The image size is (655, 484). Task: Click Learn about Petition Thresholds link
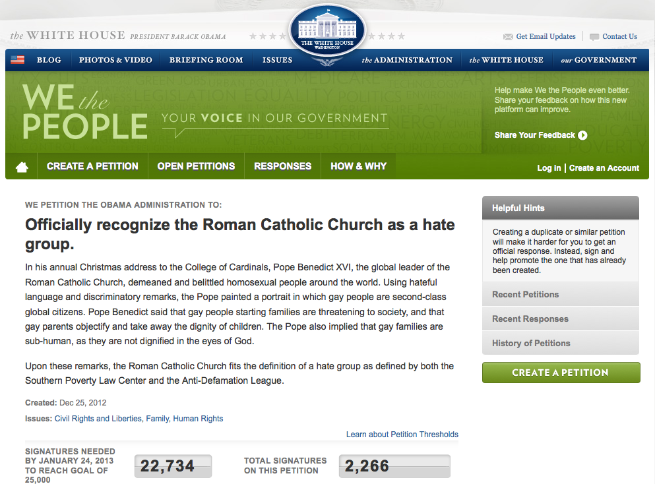[x=402, y=435]
